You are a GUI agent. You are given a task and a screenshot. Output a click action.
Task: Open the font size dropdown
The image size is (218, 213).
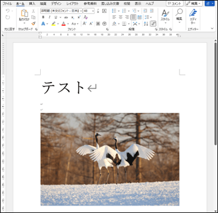tap(93, 11)
